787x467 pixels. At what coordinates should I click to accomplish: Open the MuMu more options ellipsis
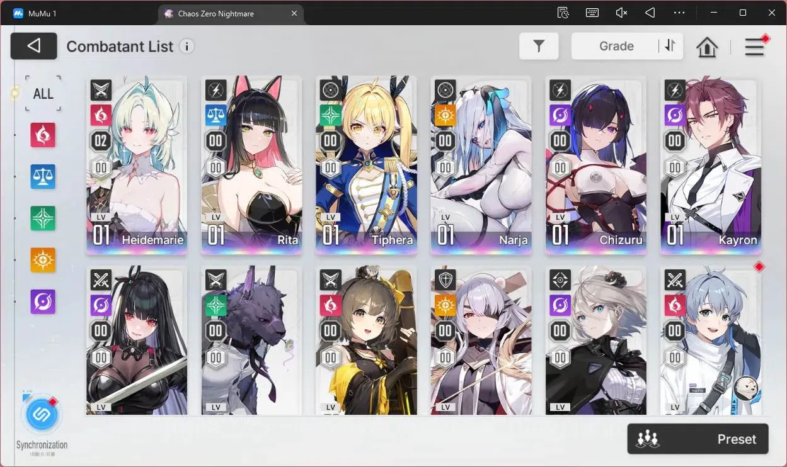[x=679, y=13]
